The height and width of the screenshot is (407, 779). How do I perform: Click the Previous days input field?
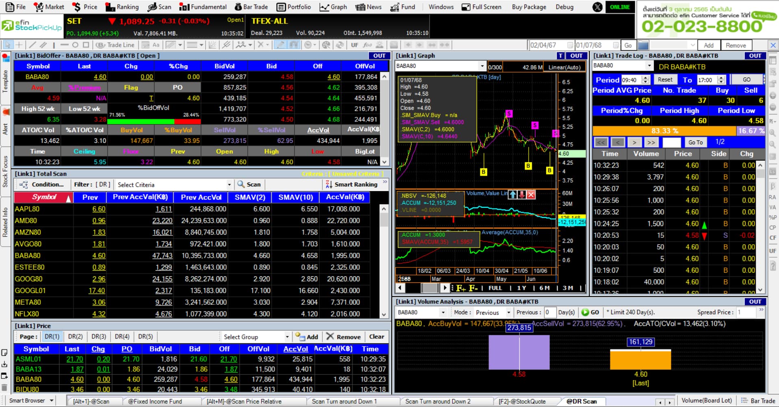550,312
